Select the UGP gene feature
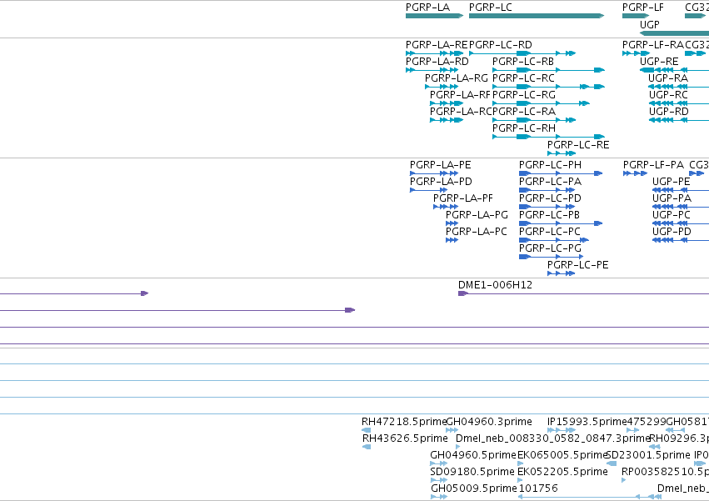This screenshot has width=709, height=501. coord(674,33)
